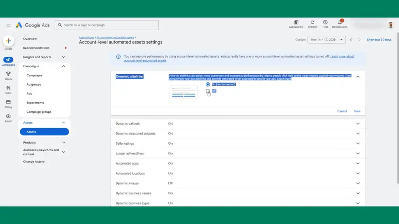
Task: Go to Change history in the sidebar
Action: point(34,161)
